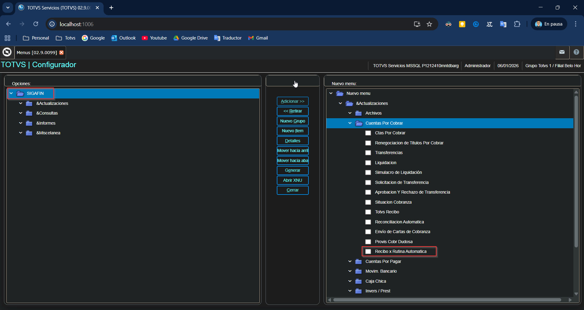The height and width of the screenshot is (310, 584).
Task: Open Chrome's three-dot menu
Action: tap(575, 24)
